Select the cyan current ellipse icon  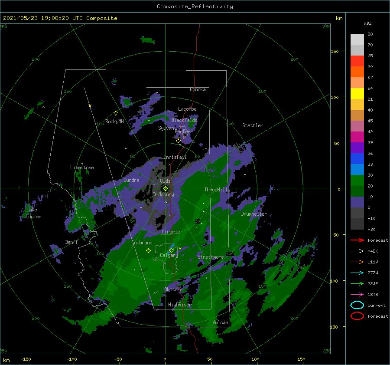point(357,305)
